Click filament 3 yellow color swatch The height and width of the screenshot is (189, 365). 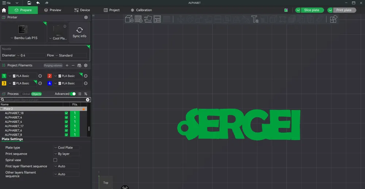[4, 83]
